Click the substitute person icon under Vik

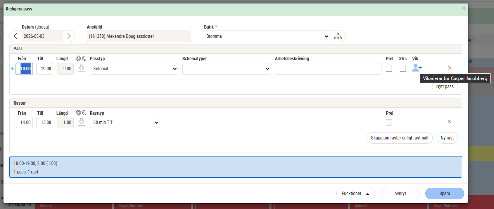[x=417, y=68]
